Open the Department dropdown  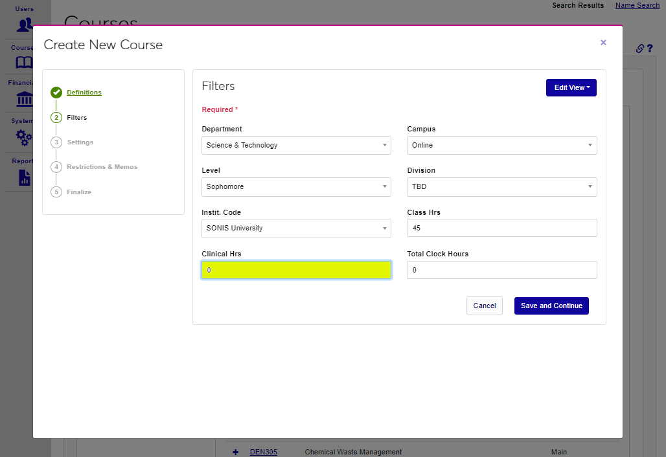(296, 145)
